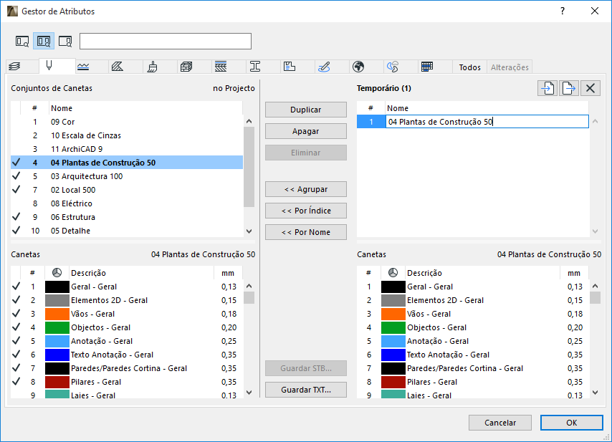Toggle checkmark for 02 Local 500 pen set
The width and height of the screenshot is (612, 442).
pos(16,190)
